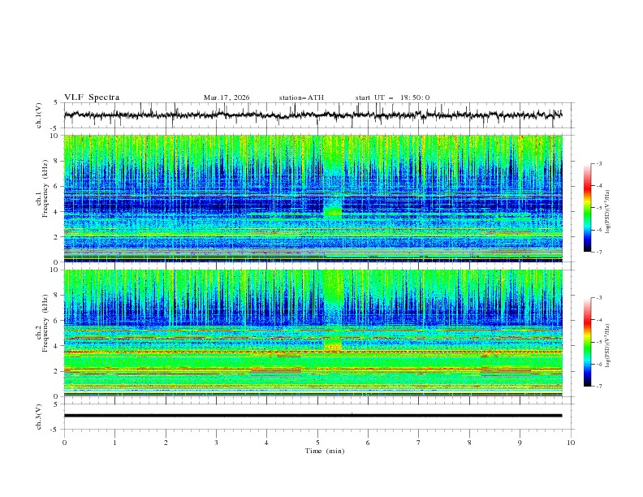
Task: Click the time axis tick label '0'
Action: (64, 443)
